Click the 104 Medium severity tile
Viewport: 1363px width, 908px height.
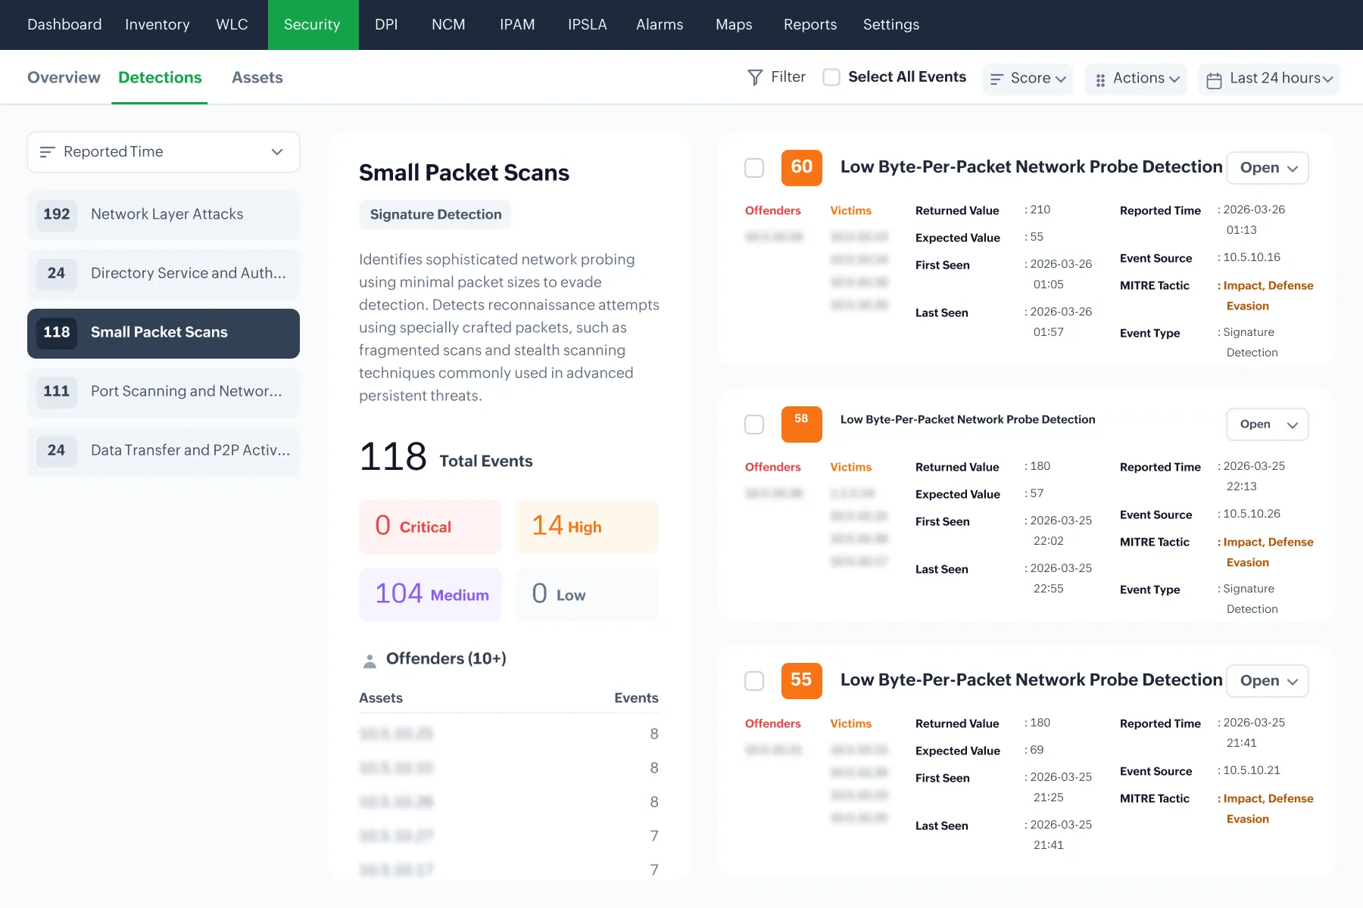[430, 595]
